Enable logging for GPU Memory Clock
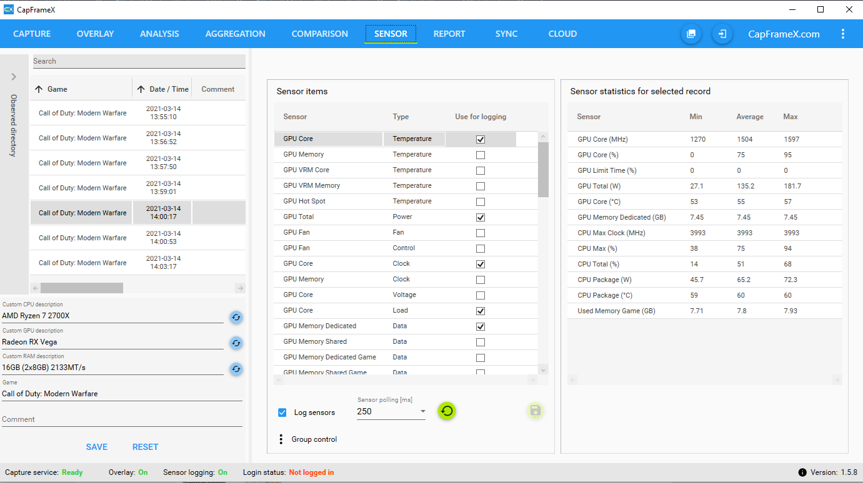Viewport: 863px width, 483px height. point(481,280)
